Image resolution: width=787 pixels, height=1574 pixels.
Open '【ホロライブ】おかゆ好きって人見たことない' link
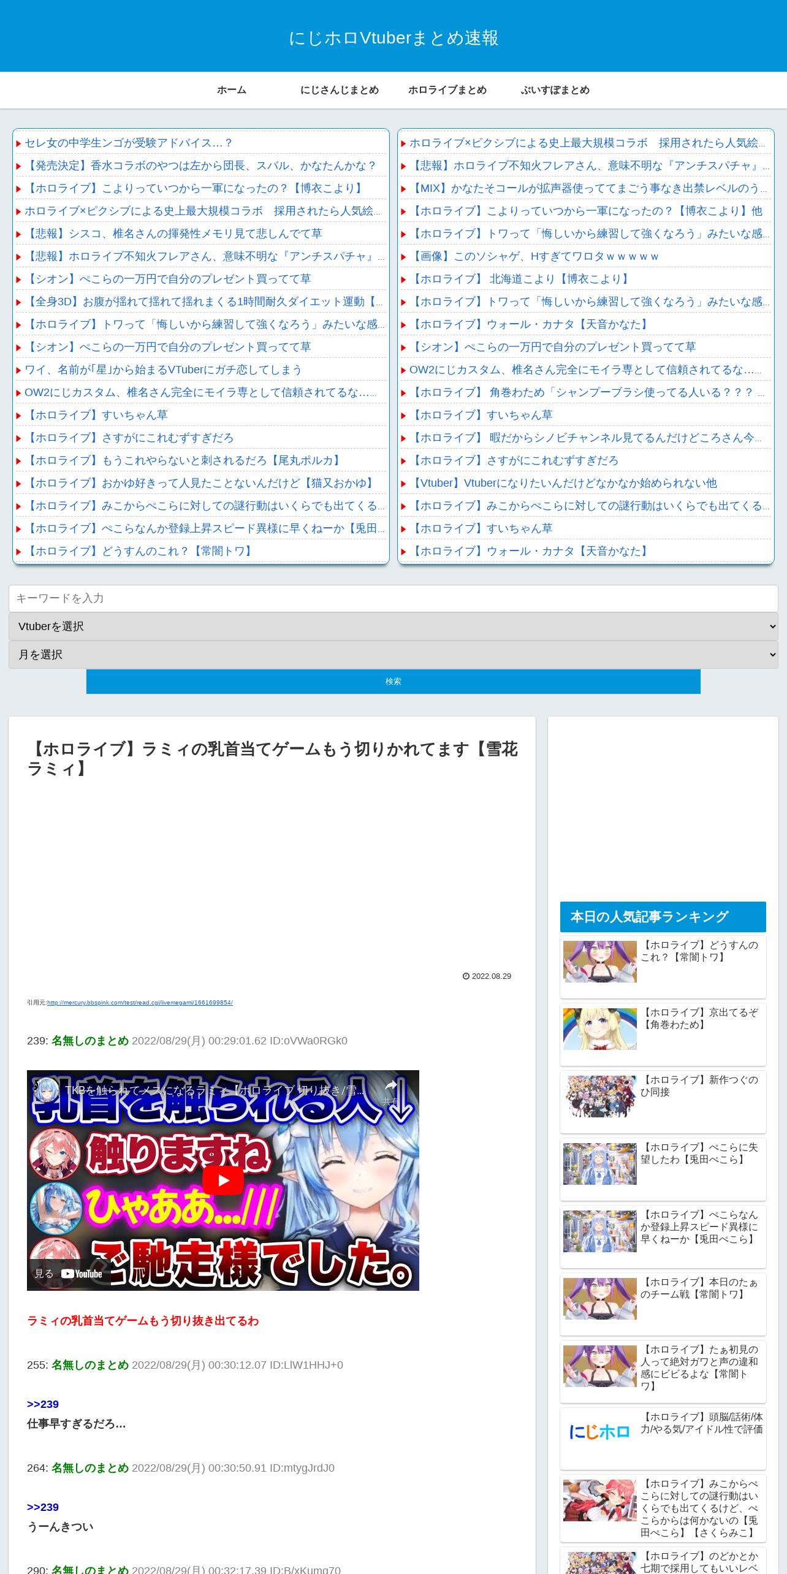point(200,483)
